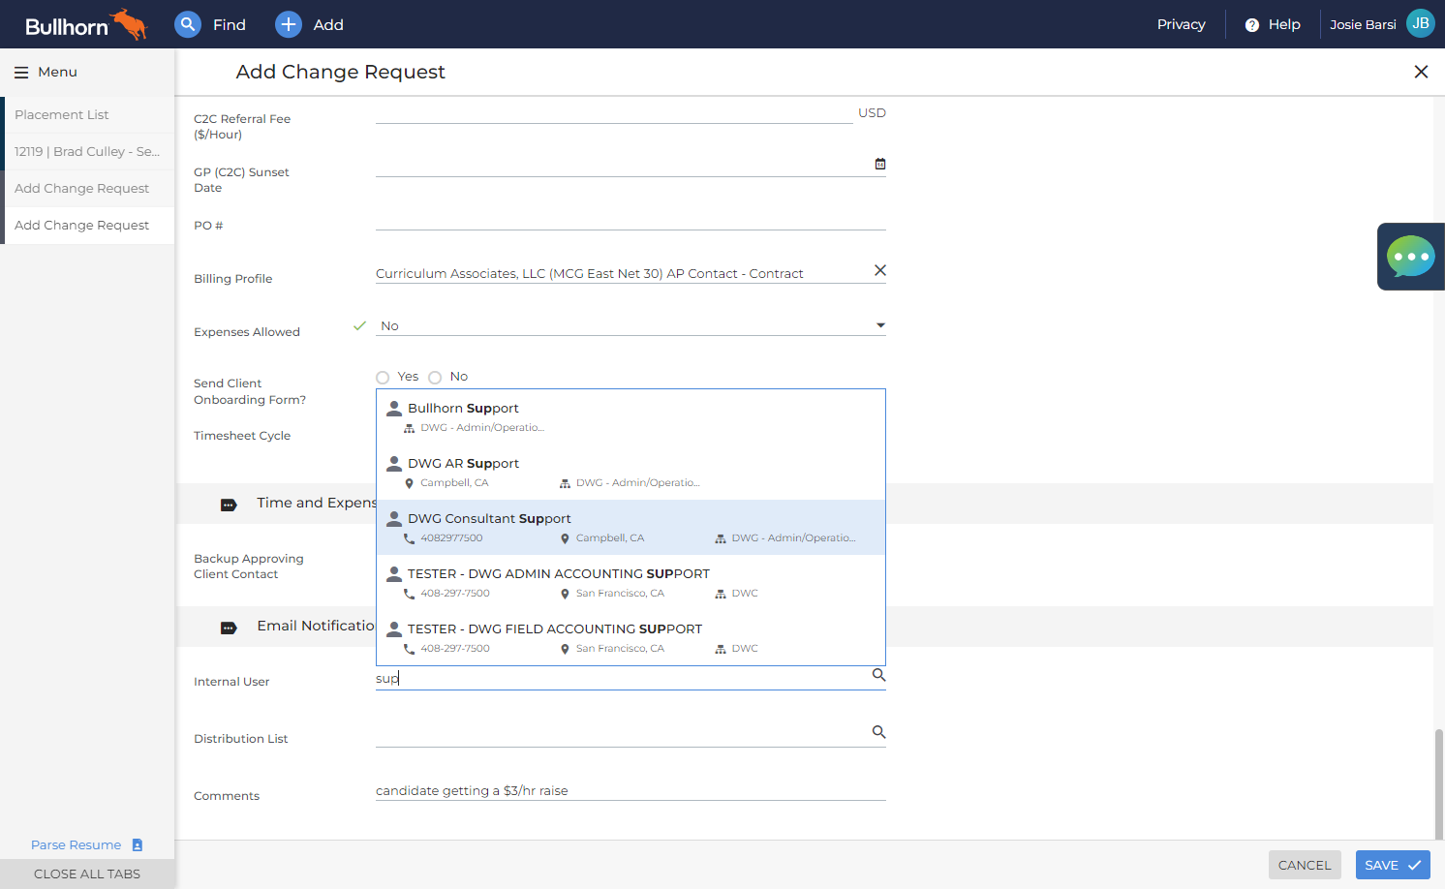Open the Help question mark icon
This screenshot has height=889, width=1445.
point(1251,25)
